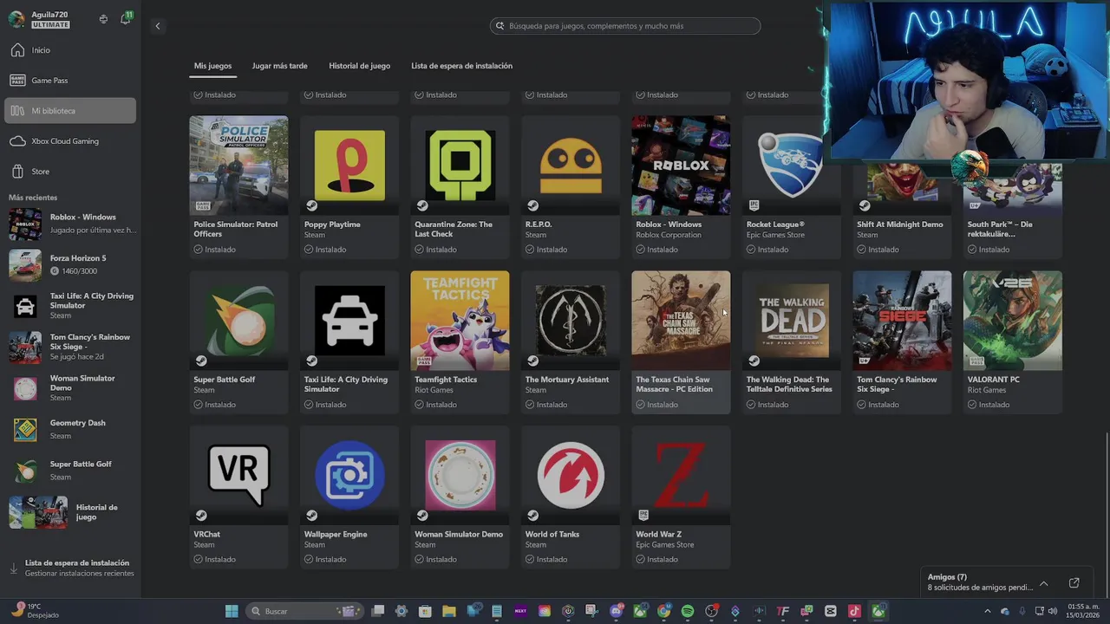Open the R.E.P.O. game card
Viewport: 1110px width, 624px height.
571,186
